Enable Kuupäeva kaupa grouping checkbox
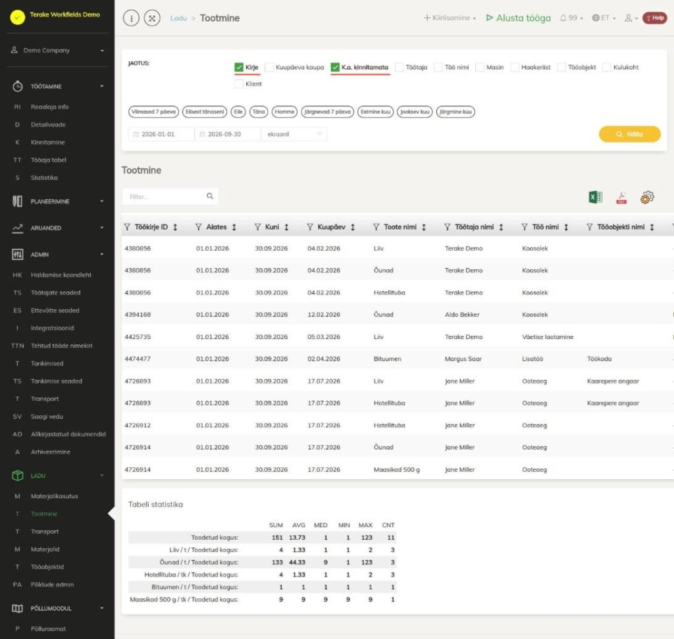Screen dimensions: 674x639 [x=269, y=67]
